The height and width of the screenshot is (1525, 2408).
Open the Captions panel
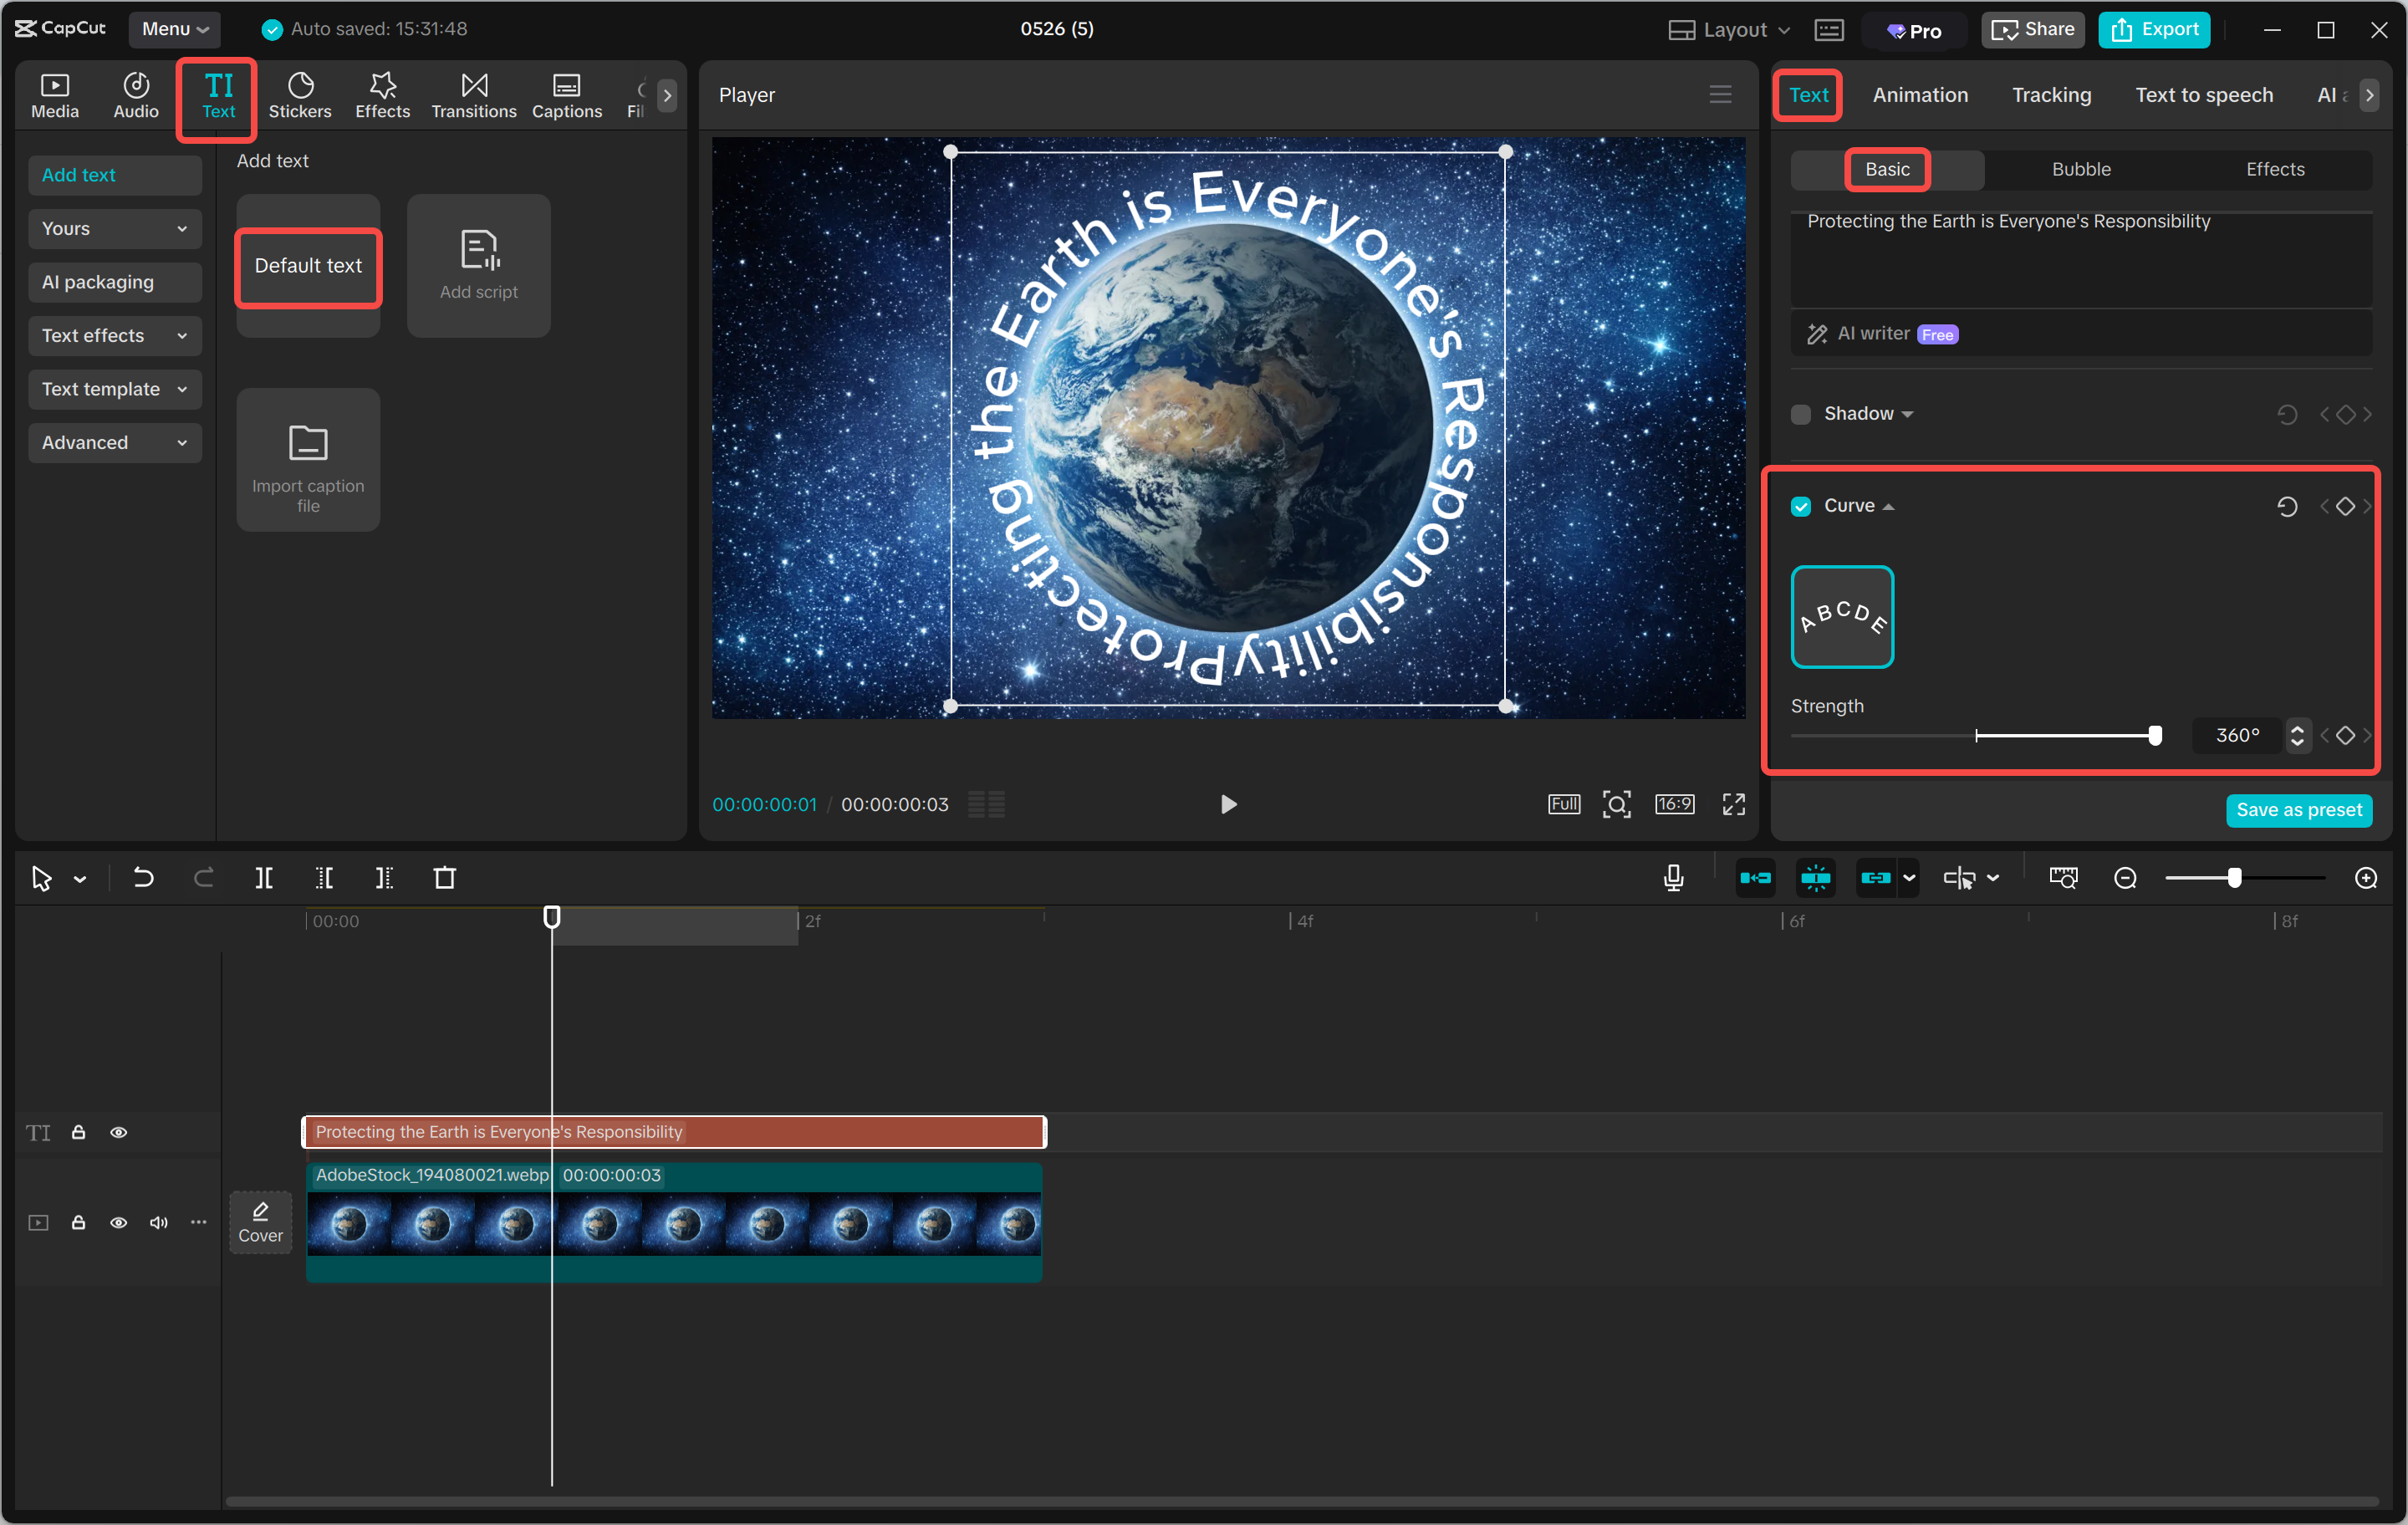pyautogui.click(x=566, y=94)
